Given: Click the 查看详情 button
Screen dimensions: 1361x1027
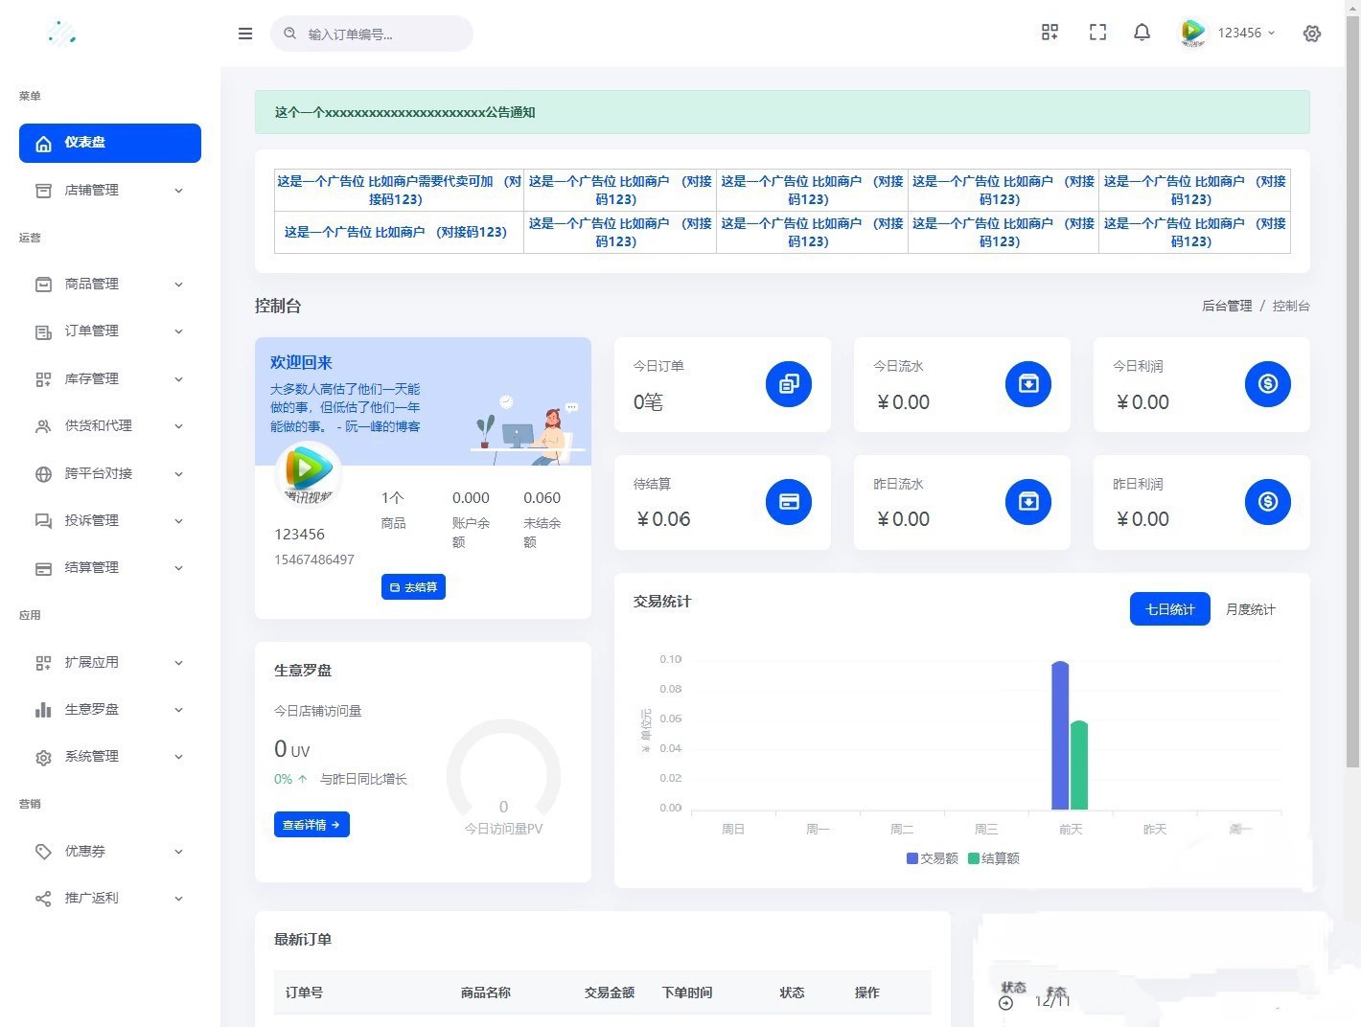Looking at the screenshot, I should pyautogui.click(x=311, y=825).
